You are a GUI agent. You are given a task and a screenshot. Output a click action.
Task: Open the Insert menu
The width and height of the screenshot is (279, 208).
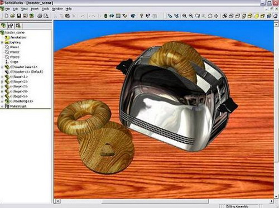(35, 9)
